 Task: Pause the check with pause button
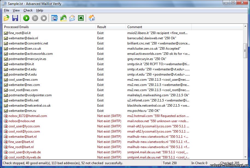35,18
